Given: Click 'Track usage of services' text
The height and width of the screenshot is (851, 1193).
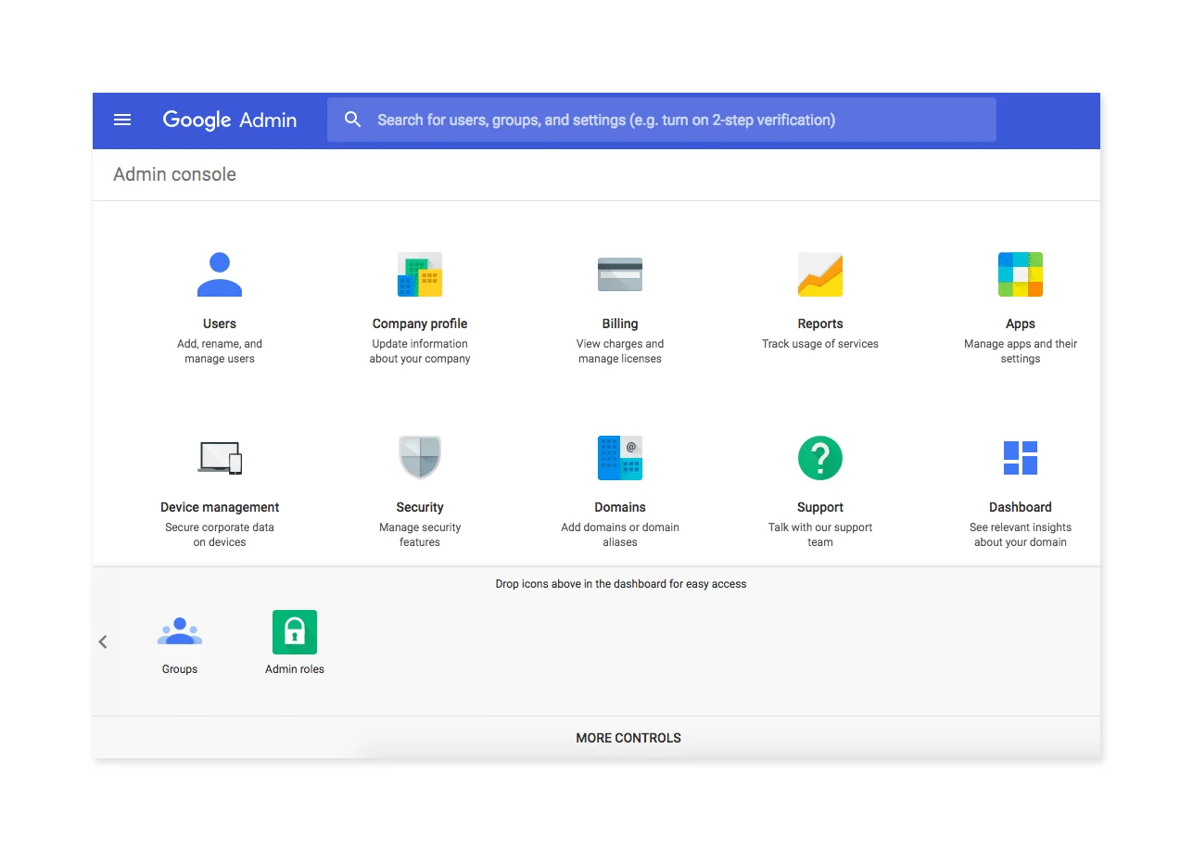Looking at the screenshot, I should coord(820,344).
